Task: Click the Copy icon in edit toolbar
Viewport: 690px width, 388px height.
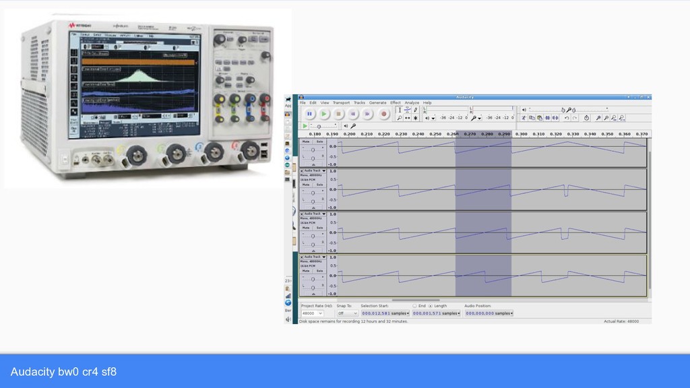Action: coord(532,118)
